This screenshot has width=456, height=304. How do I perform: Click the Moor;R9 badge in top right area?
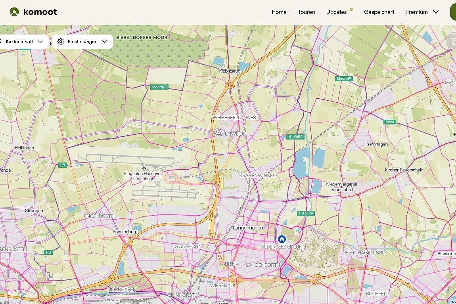tap(343, 78)
